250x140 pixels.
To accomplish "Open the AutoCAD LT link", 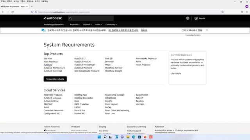I will (x=80, y=59).
